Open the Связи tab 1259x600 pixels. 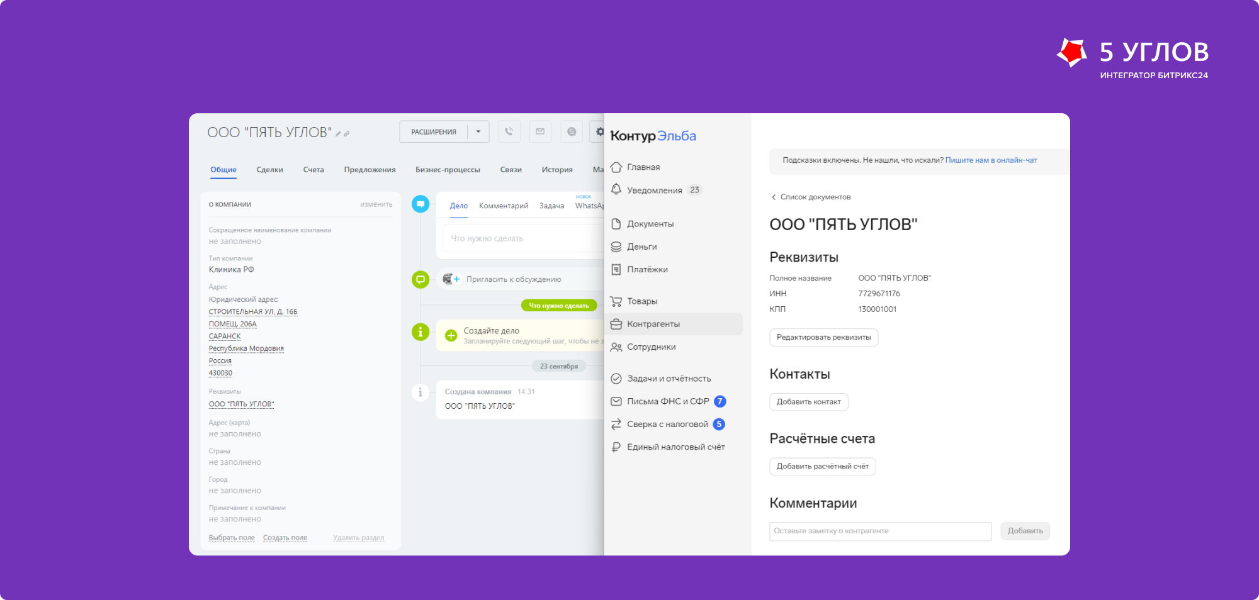point(511,170)
